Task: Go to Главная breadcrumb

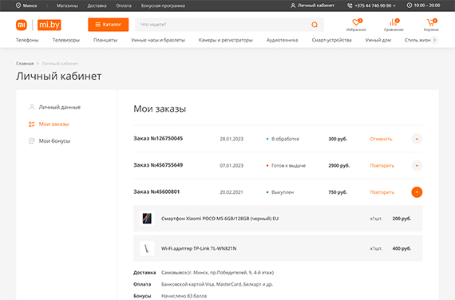Action: (25, 63)
